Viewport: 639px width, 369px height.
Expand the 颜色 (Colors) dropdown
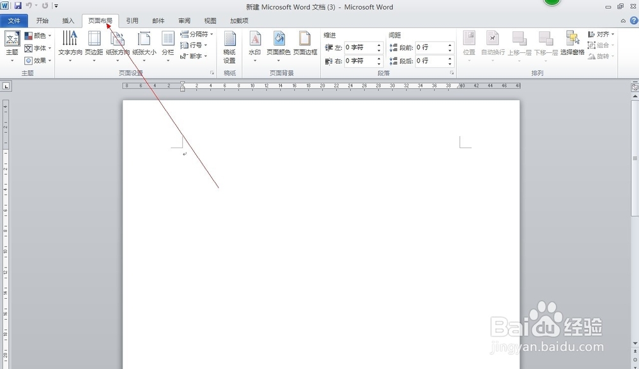pyautogui.click(x=38, y=36)
